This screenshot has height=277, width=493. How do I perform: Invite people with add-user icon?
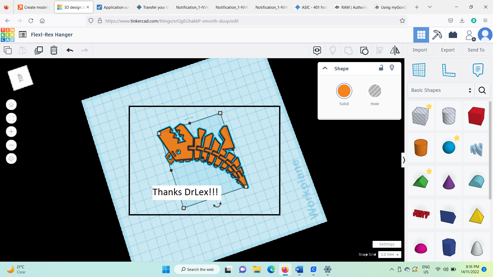[470, 35]
